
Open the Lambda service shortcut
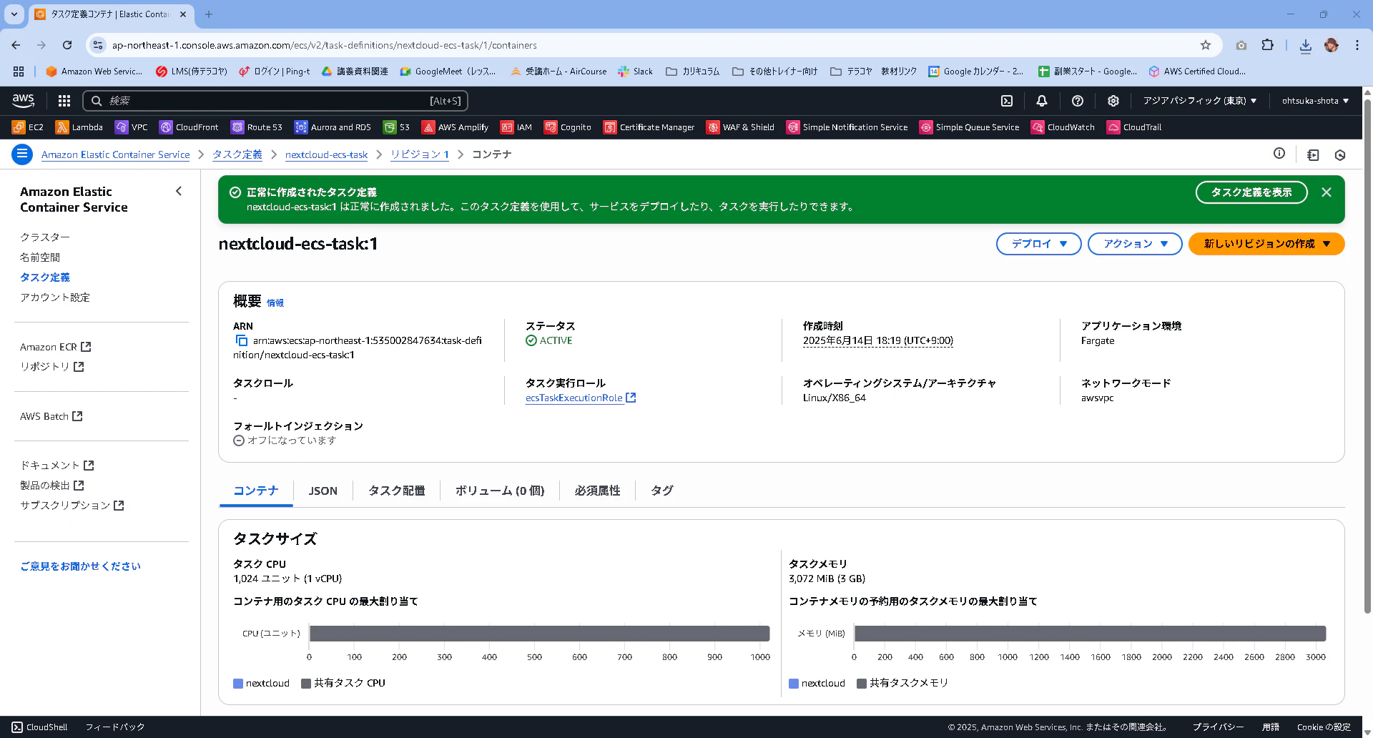pyautogui.click(x=79, y=127)
